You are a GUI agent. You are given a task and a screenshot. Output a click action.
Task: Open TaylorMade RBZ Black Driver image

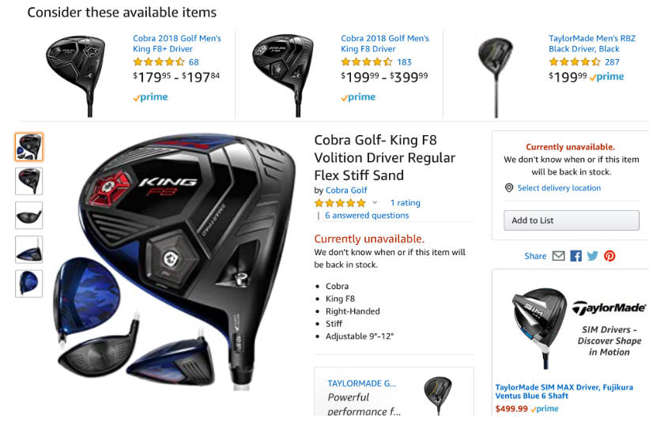point(496,77)
